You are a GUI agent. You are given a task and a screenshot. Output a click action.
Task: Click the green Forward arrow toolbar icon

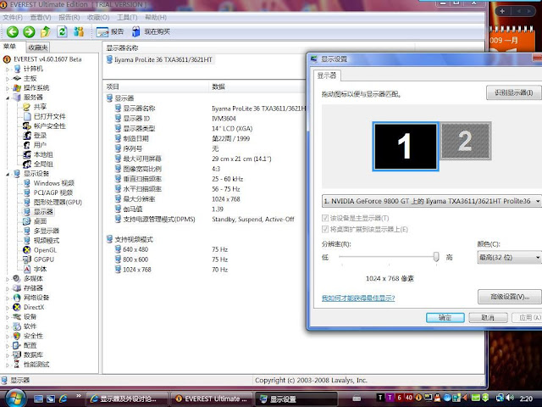point(29,32)
